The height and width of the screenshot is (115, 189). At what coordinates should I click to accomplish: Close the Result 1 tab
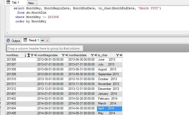pos(47,41)
